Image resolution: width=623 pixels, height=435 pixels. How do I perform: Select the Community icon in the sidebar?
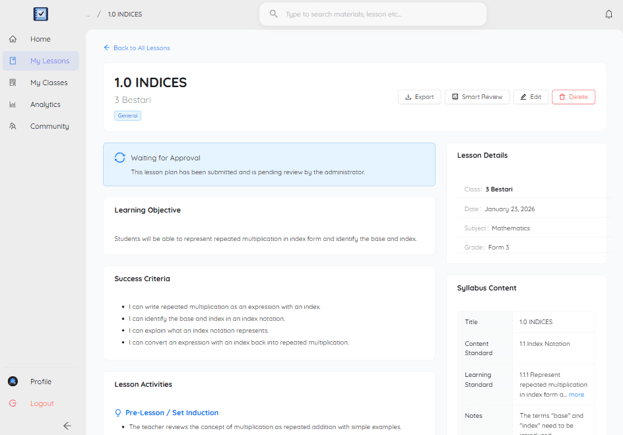pyautogui.click(x=12, y=126)
